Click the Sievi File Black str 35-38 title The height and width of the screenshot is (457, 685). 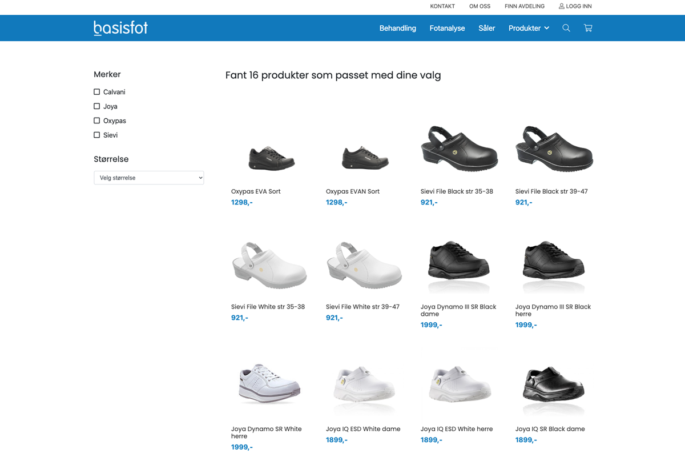tap(457, 191)
